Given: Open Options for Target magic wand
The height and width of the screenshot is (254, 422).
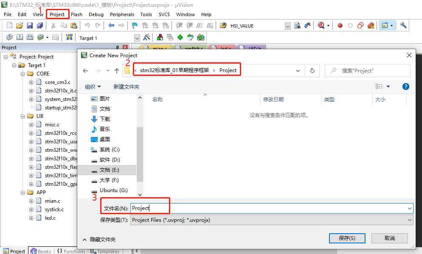Looking at the screenshot, I should [146, 37].
